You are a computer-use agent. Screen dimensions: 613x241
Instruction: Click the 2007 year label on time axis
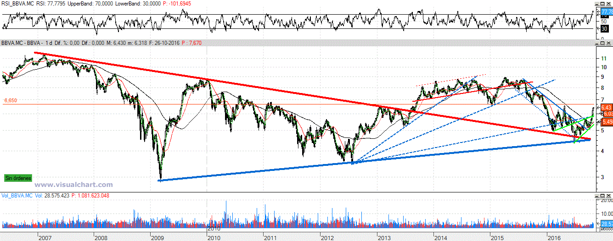tap(45, 238)
